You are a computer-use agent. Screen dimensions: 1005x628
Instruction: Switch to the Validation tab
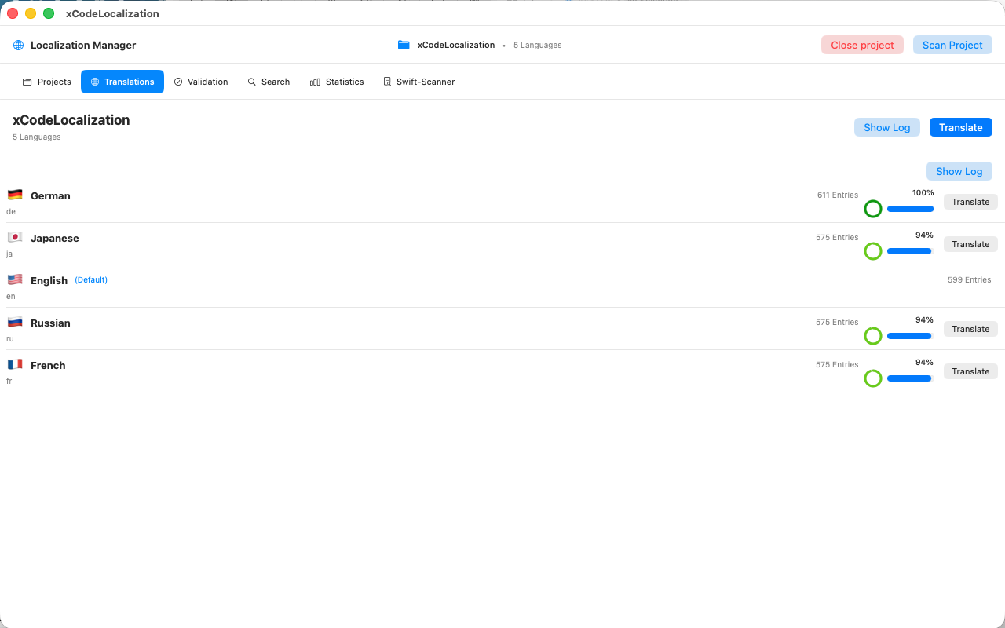point(201,81)
